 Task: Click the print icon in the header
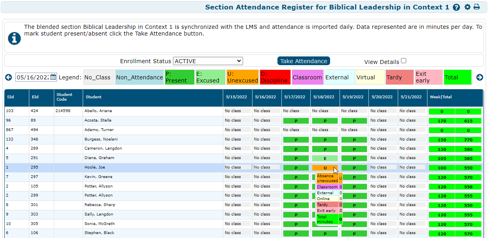[x=476, y=7]
